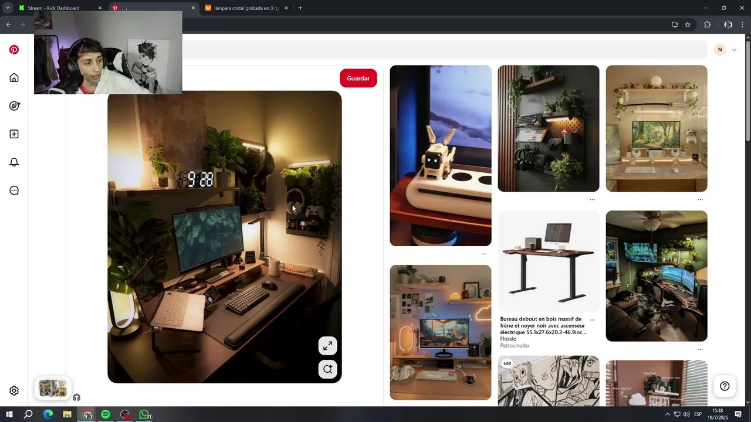This screenshot has width=751, height=422.
Task: Click the red Guardar button
Action: pyautogui.click(x=358, y=78)
